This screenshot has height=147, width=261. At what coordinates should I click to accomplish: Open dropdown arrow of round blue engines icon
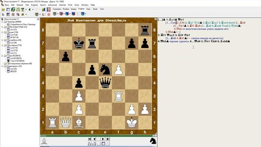(86, 14)
